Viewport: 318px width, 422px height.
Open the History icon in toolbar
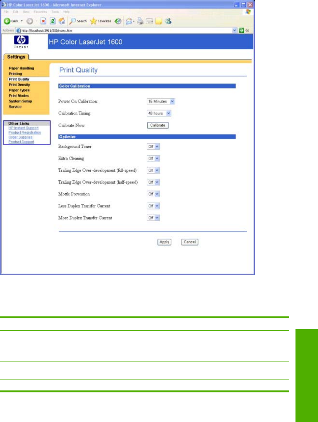[118, 21]
